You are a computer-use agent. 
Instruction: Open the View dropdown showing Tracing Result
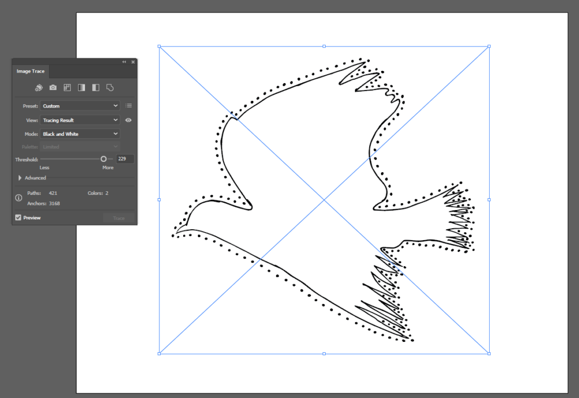[80, 120]
